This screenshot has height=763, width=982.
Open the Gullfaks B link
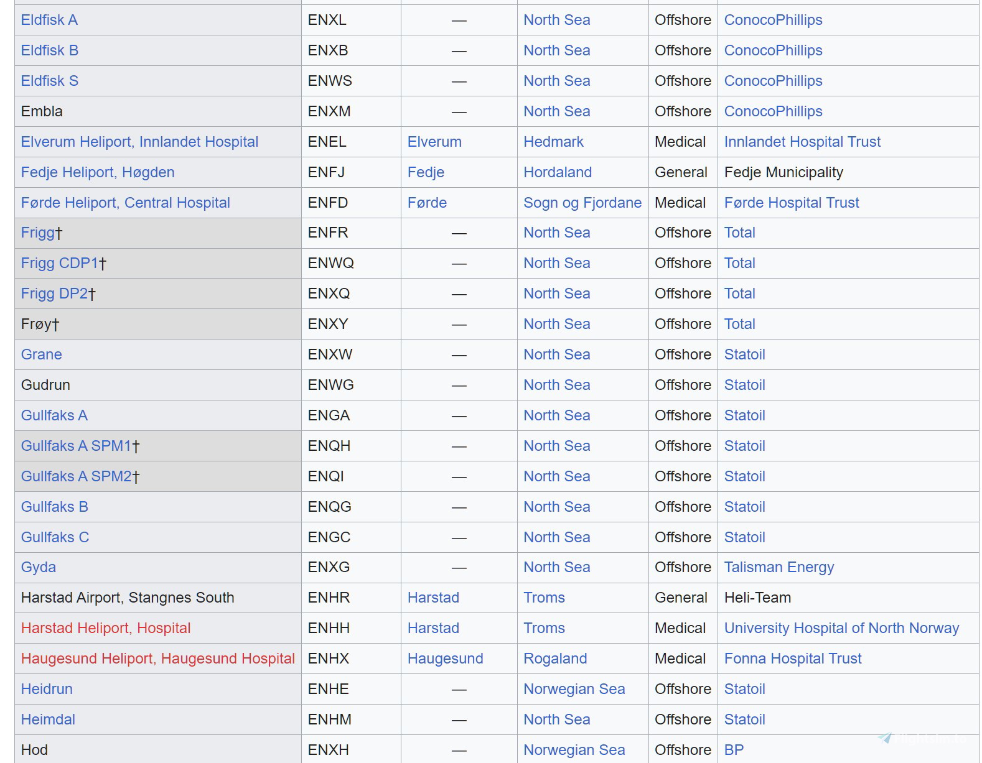(55, 507)
